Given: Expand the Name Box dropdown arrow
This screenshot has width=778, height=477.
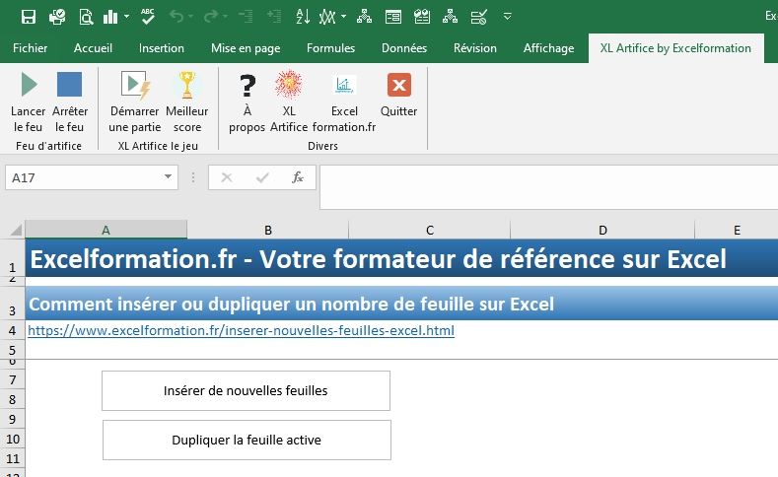Looking at the screenshot, I should pyautogui.click(x=169, y=177).
